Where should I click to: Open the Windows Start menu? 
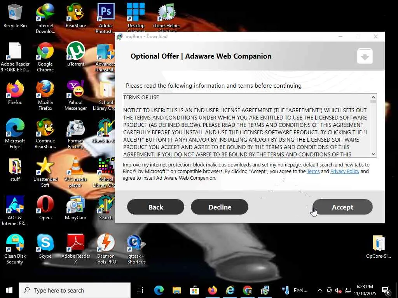tap(9, 290)
